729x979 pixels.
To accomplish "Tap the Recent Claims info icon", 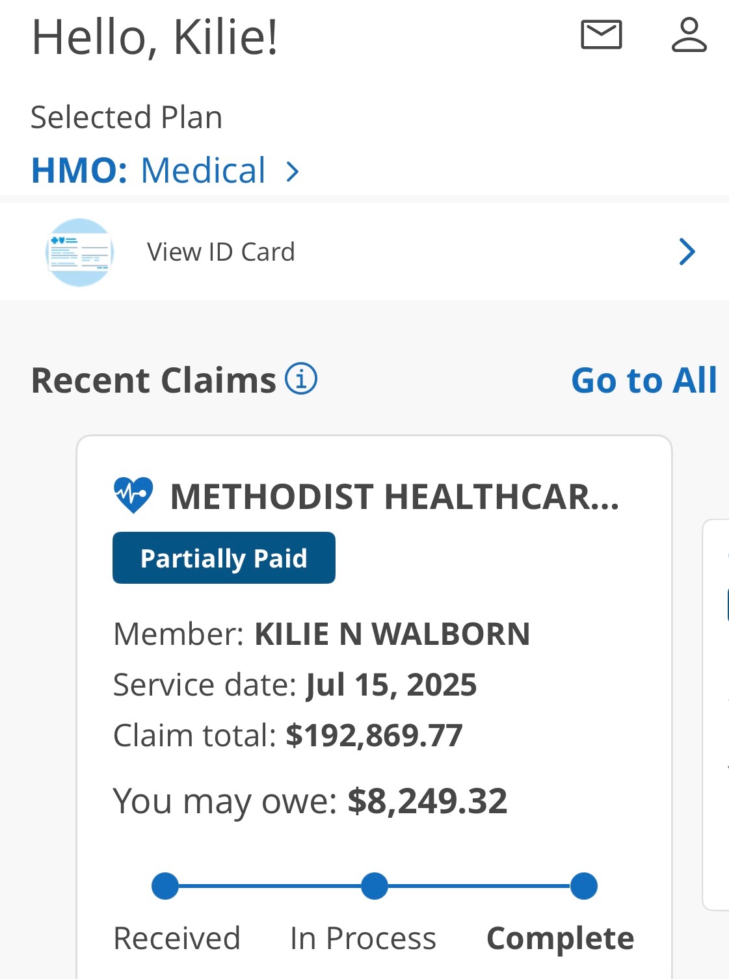I will (301, 379).
